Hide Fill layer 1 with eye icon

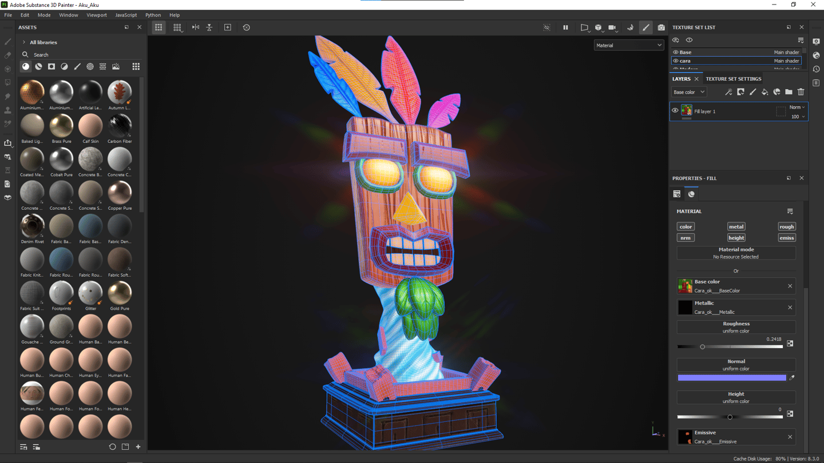tap(675, 111)
